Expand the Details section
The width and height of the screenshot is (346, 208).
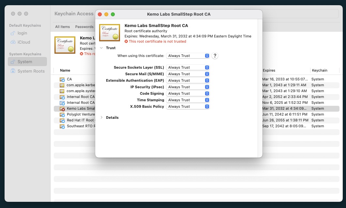click(101, 118)
